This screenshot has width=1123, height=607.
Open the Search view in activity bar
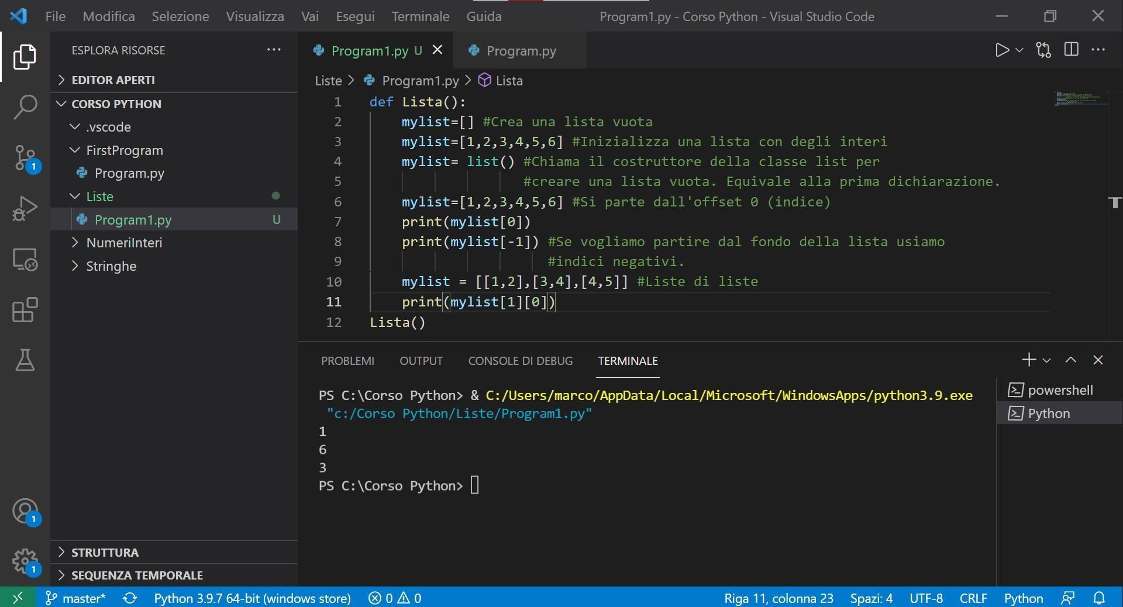point(25,108)
